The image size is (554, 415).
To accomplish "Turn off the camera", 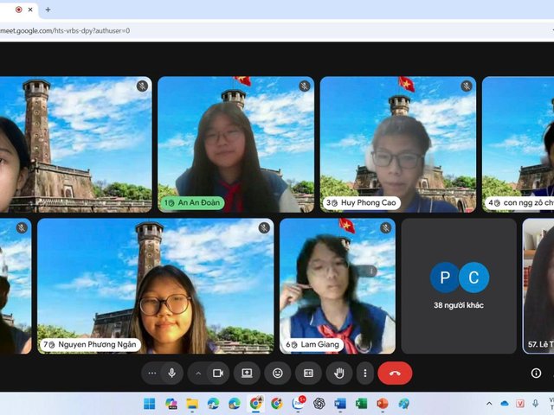I will [218, 373].
